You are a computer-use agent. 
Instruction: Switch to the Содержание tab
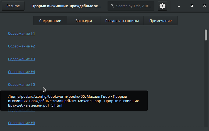50,21
